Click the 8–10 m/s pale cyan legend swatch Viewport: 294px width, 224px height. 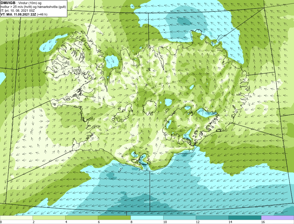147,218
